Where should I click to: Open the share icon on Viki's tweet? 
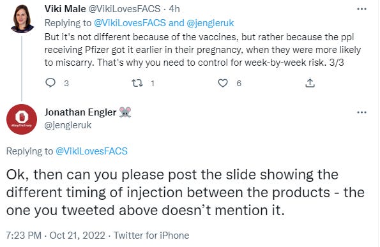[x=310, y=83]
